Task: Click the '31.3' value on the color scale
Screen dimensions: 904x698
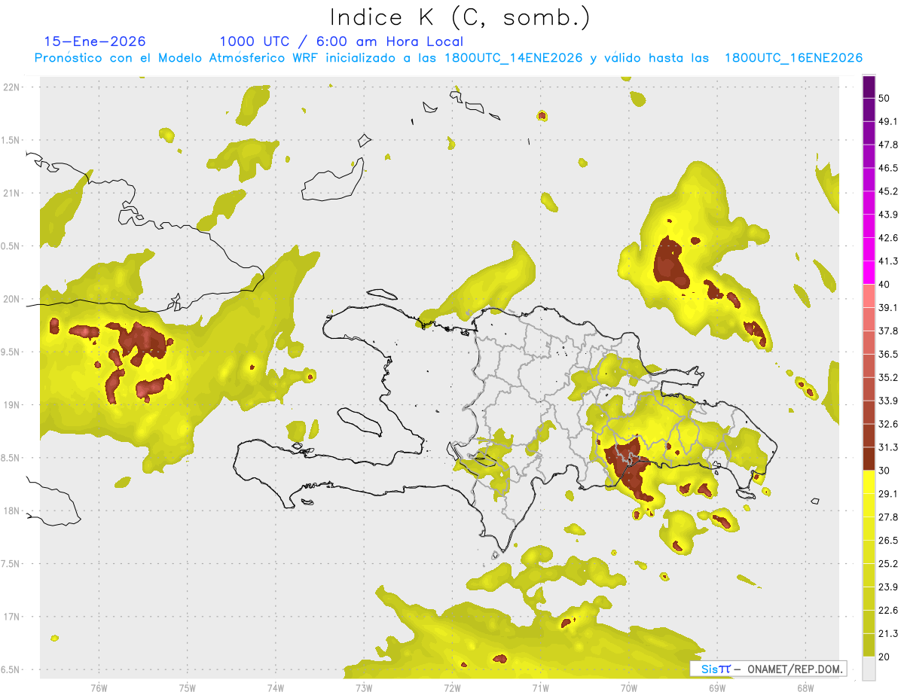Action: [x=888, y=447]
